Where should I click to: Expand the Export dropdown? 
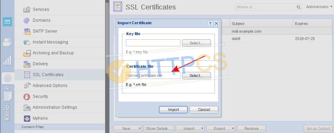[x=233, y=128]
